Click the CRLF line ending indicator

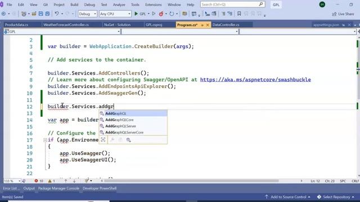(355, 181)
